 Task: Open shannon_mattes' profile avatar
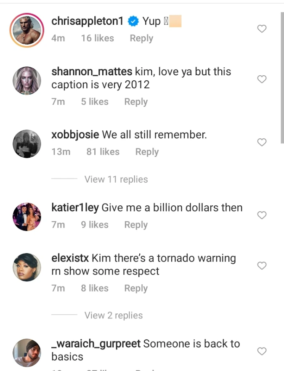[x=27, y=80]
